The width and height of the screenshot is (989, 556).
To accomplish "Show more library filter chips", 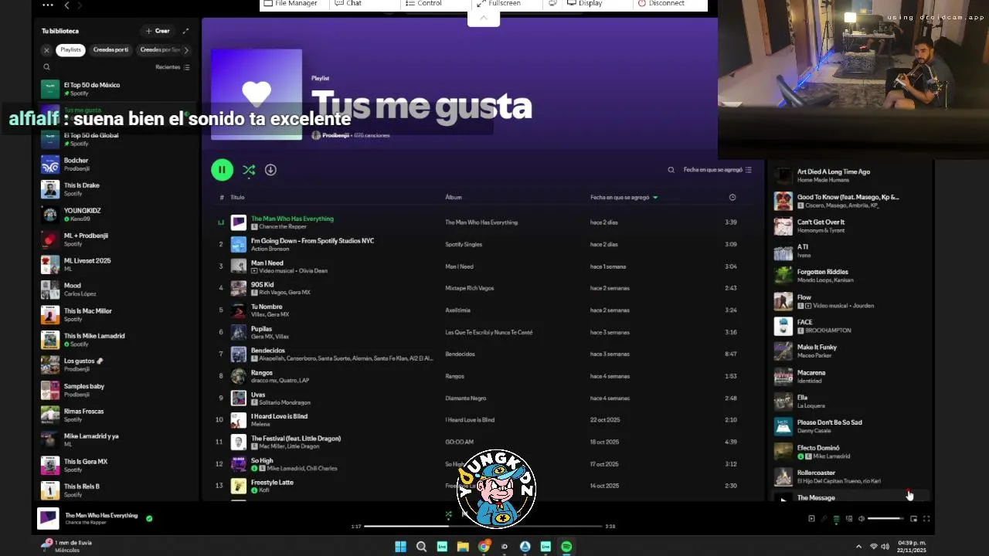I will (185, 50).
